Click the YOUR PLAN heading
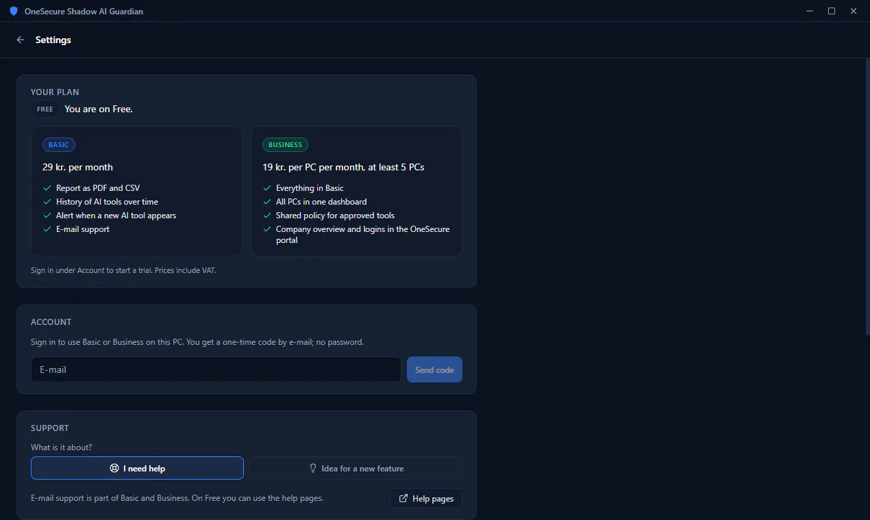Screen dimensions: 870x520 [55, 92]
